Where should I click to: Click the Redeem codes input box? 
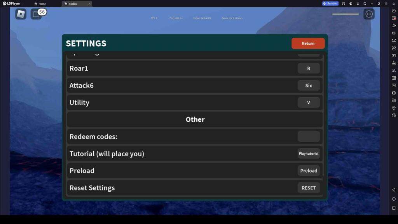(308, 136)
